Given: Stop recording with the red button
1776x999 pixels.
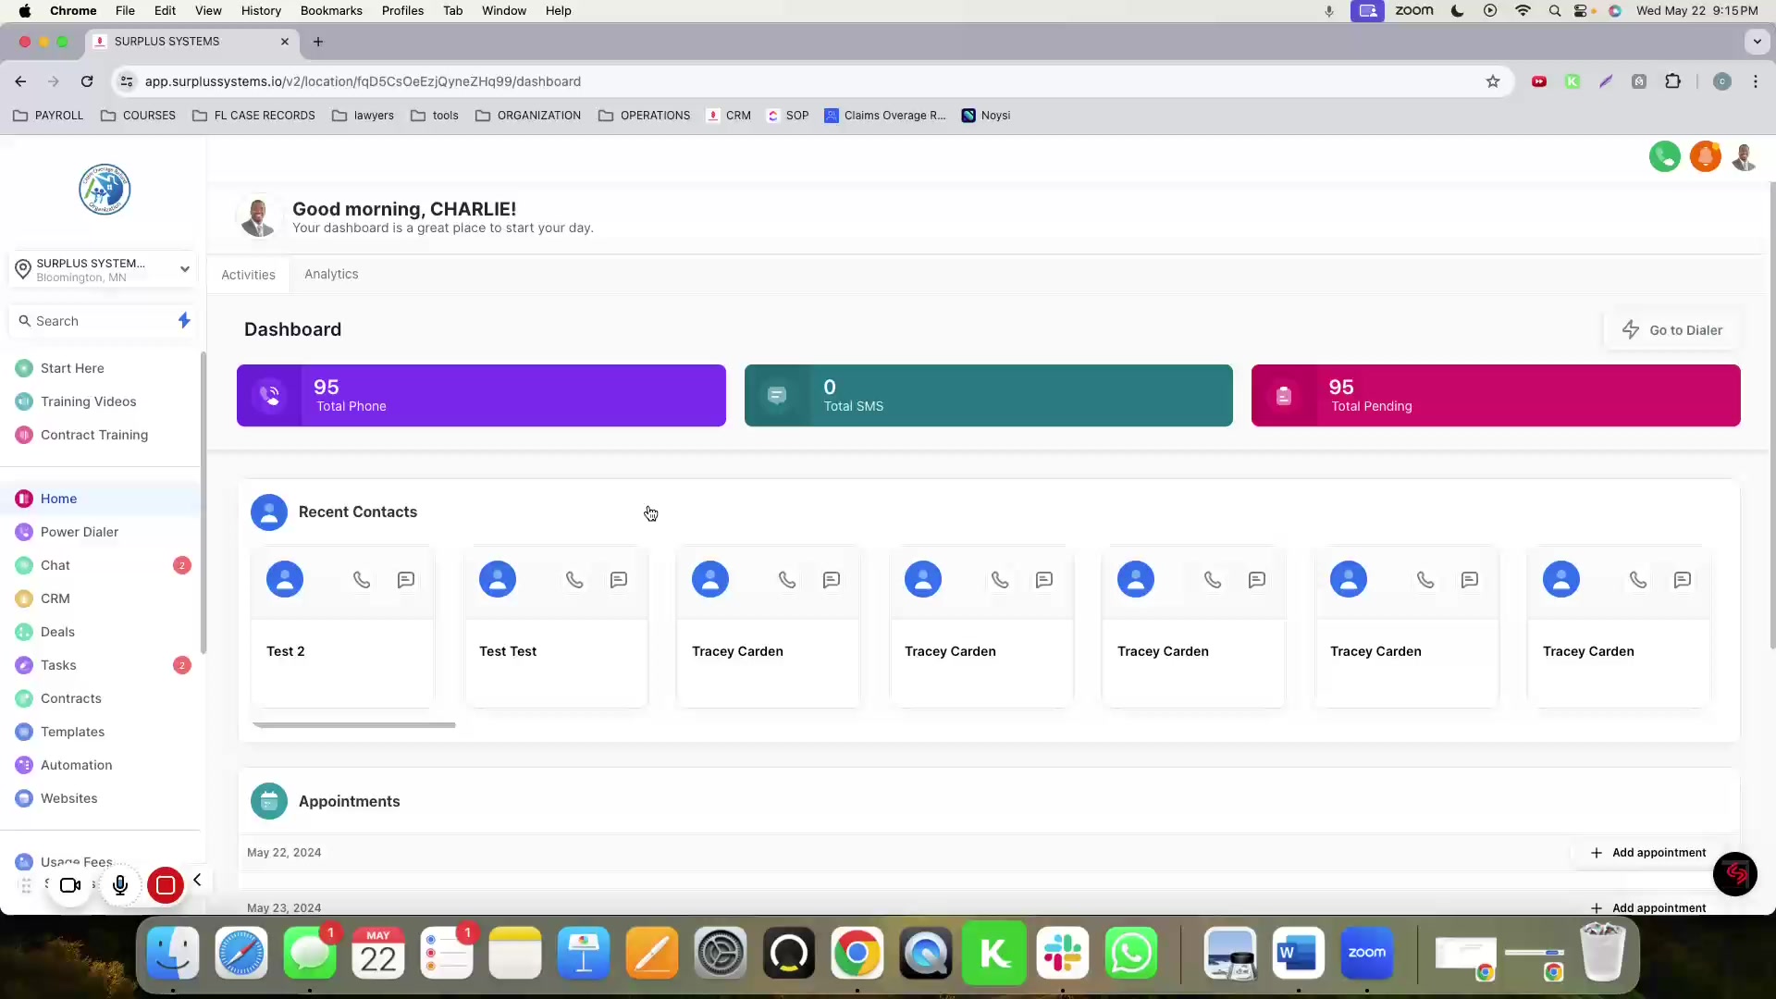Looking at the screenshot, I should tap(166, 885).
